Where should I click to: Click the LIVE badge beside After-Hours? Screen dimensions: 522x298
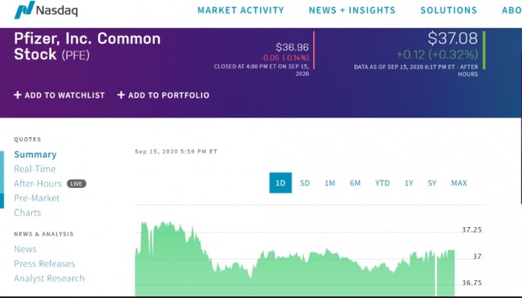coord(76,183)
